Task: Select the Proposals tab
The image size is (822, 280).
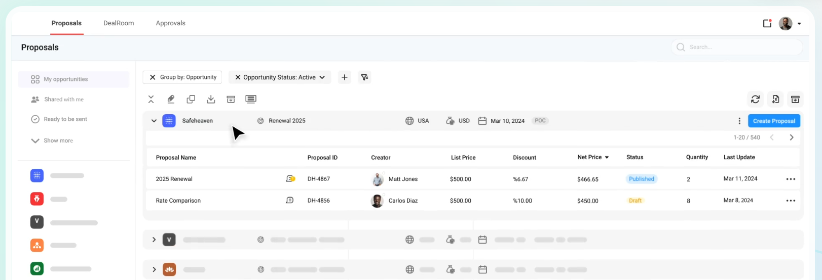Action: tap(66, 23)
